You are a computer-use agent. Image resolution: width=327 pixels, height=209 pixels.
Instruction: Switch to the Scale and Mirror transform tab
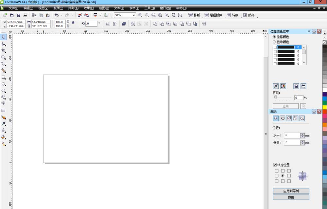click(x=289, y=118)
